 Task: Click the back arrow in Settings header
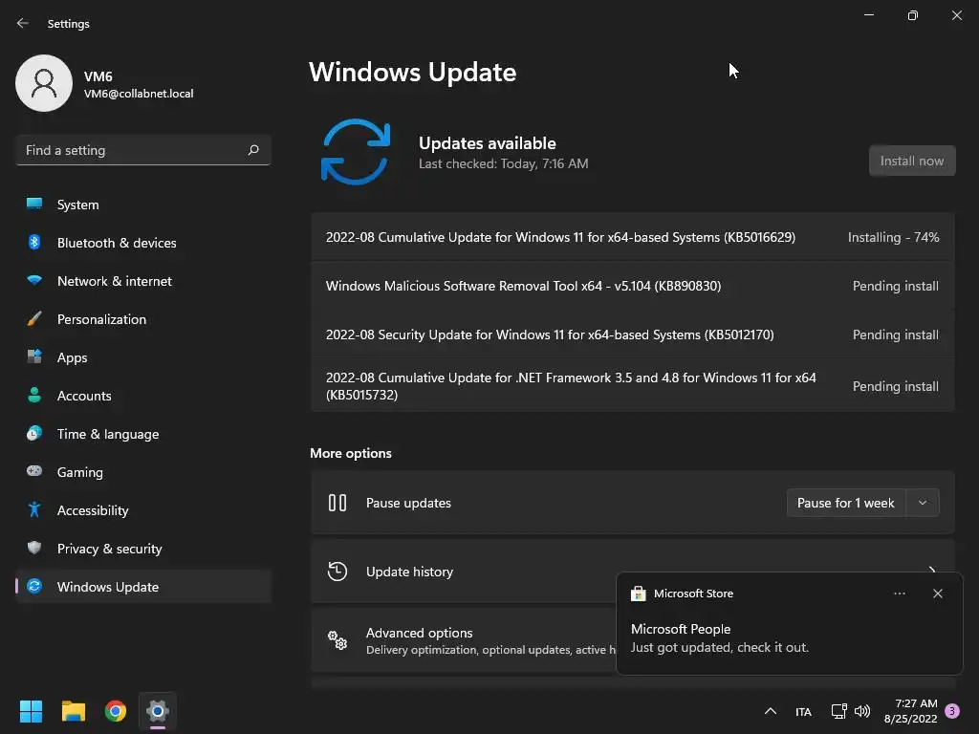click(23, 23)
